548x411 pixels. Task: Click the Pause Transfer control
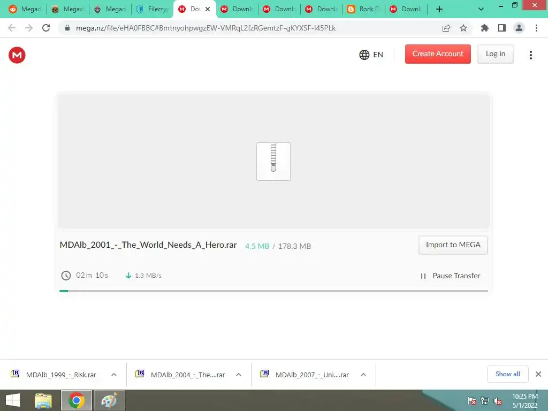451,276
